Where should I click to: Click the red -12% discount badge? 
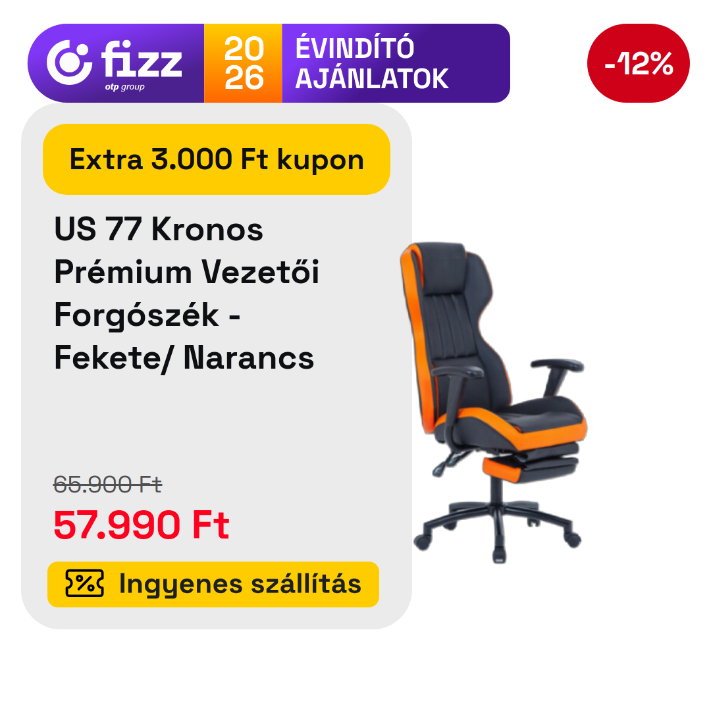638,63
